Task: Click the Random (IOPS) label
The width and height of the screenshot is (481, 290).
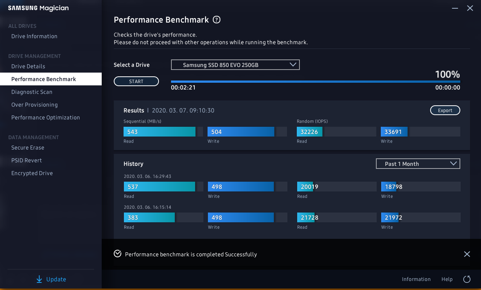Action: tap(312, 121)
